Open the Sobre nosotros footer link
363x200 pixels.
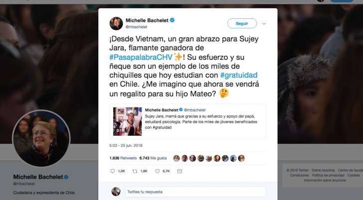(323, 170)
